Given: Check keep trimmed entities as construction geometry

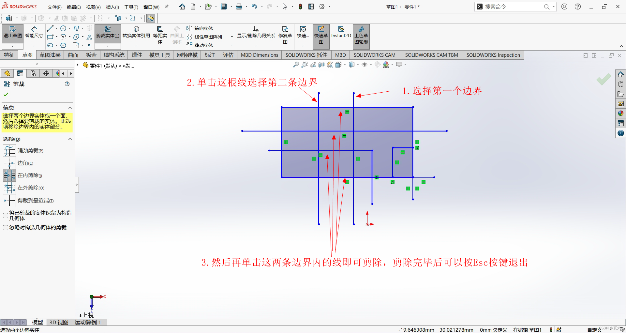Looking at the screenshot, I should click(6, 216).
